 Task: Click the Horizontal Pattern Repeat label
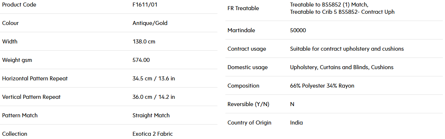click(x=35, y=79)
